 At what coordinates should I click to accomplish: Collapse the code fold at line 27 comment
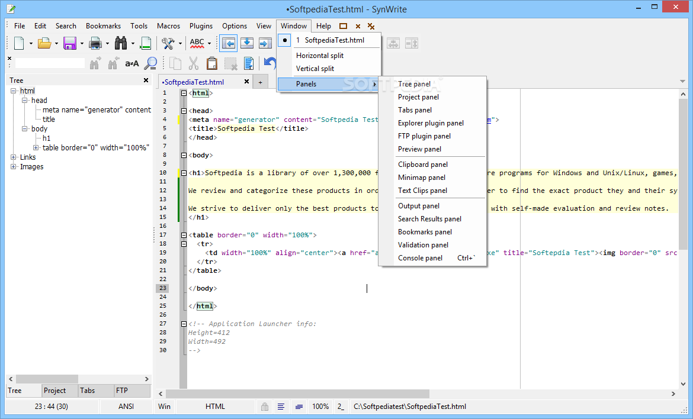point(184,324)
